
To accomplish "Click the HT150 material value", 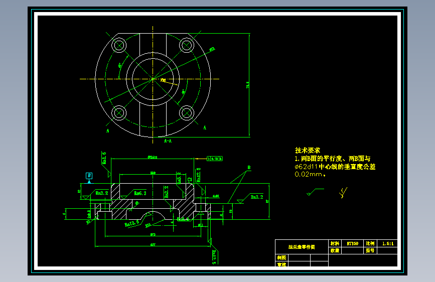I will (352, 243).
